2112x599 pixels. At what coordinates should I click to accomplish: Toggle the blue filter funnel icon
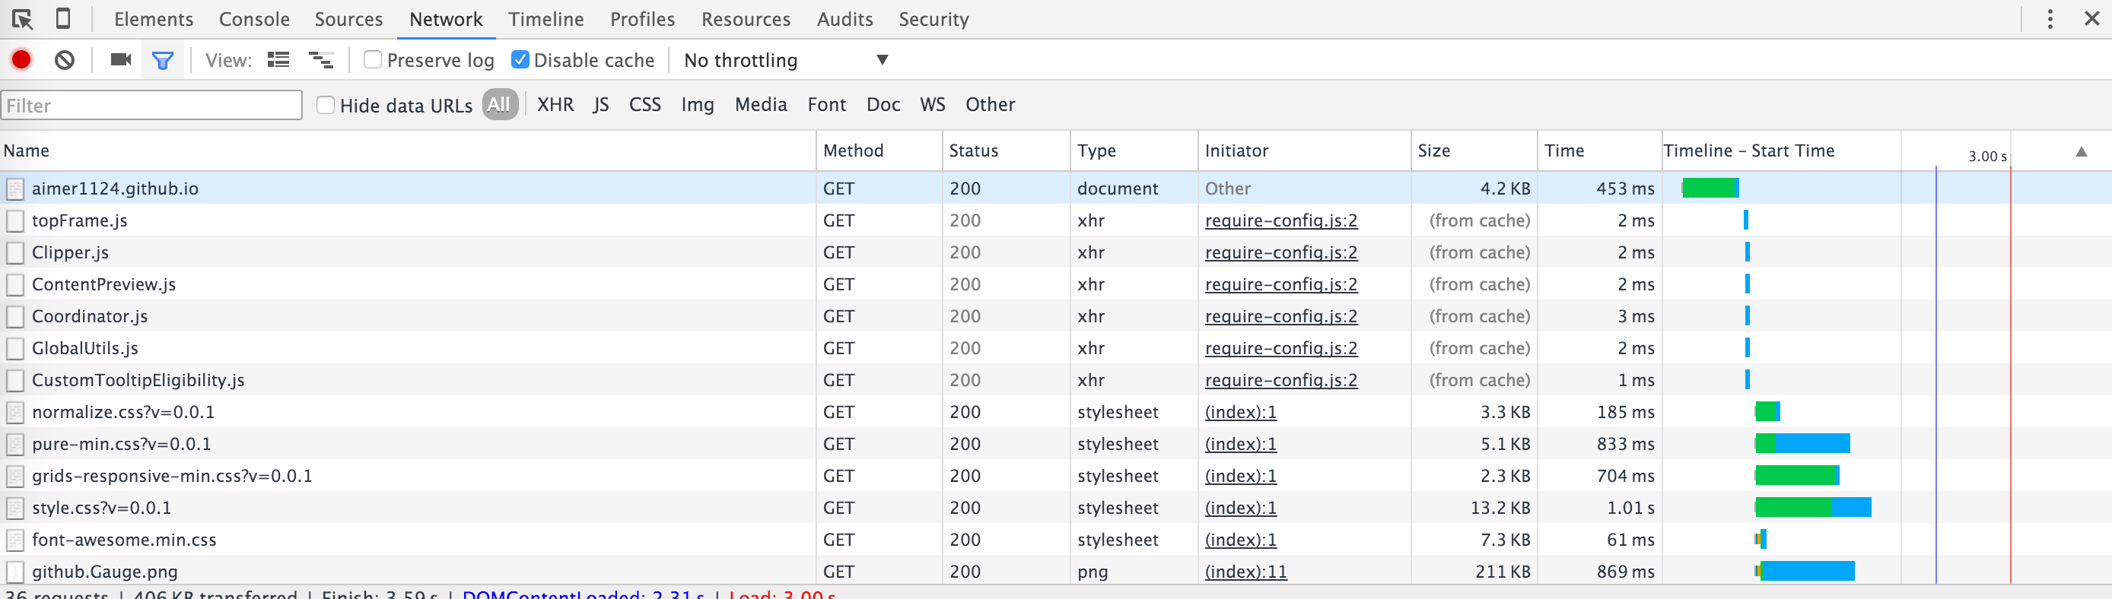[x=162, y=60]
